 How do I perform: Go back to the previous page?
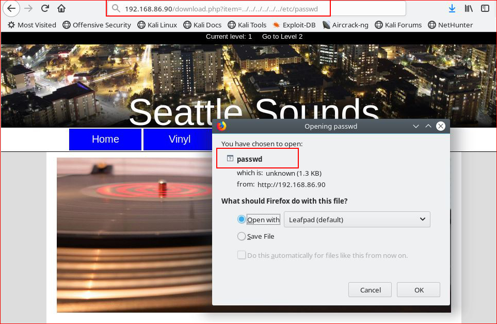pos(11,8)
